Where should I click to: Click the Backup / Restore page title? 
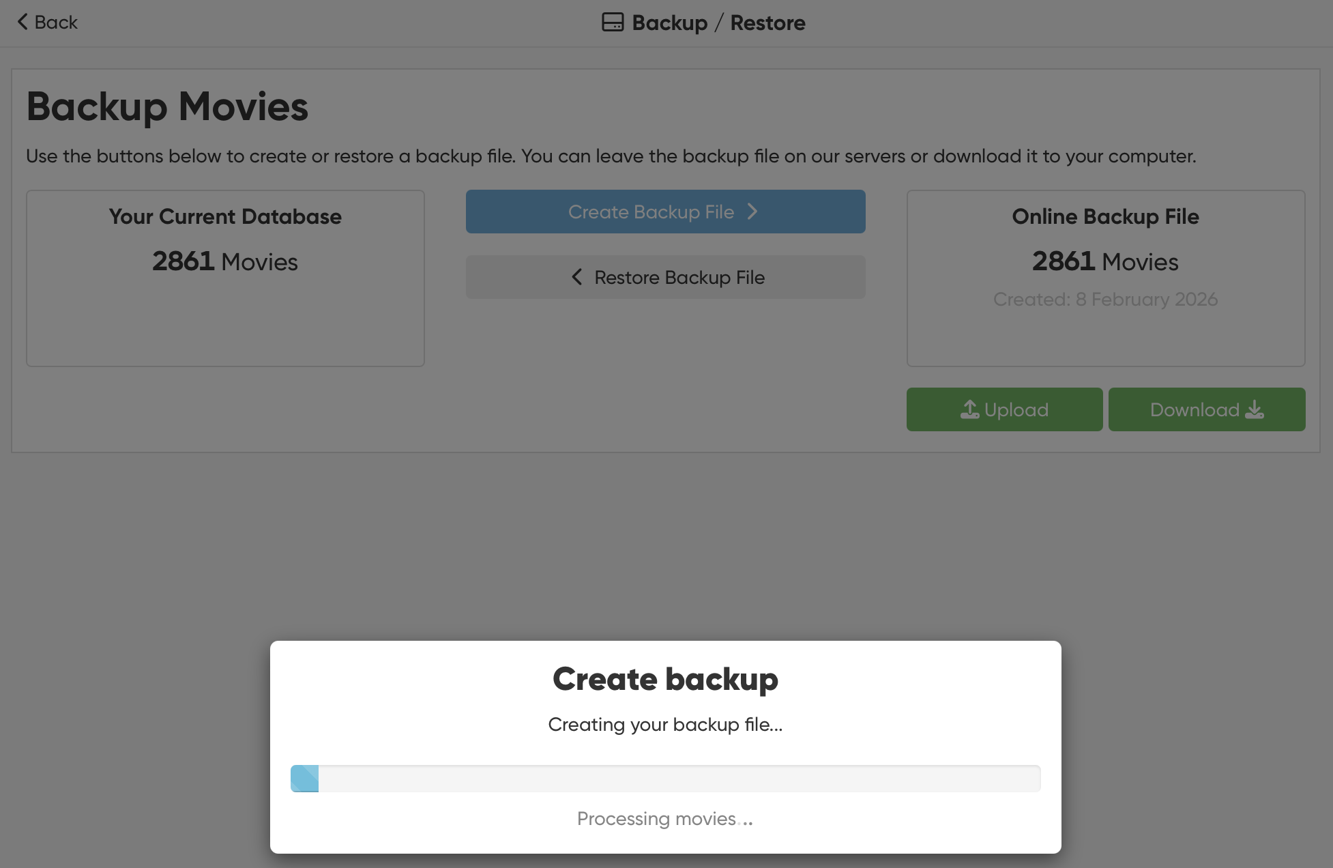click(718, 23)
